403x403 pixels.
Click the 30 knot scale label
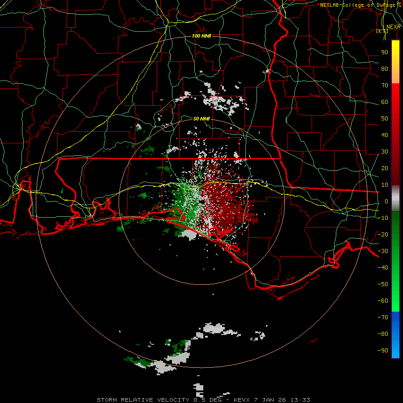click(385, 152)
